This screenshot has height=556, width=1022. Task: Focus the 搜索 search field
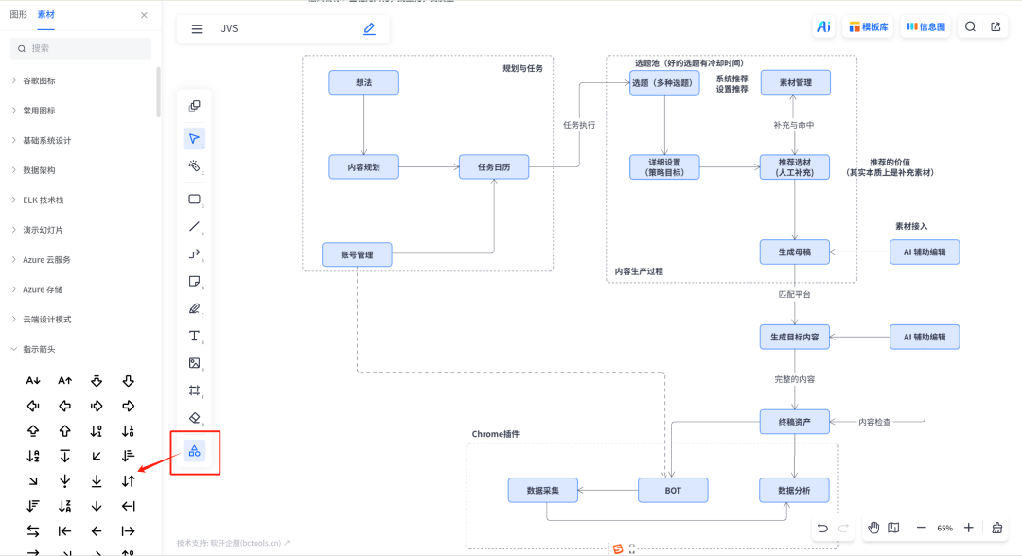click(x=80, y=48)
